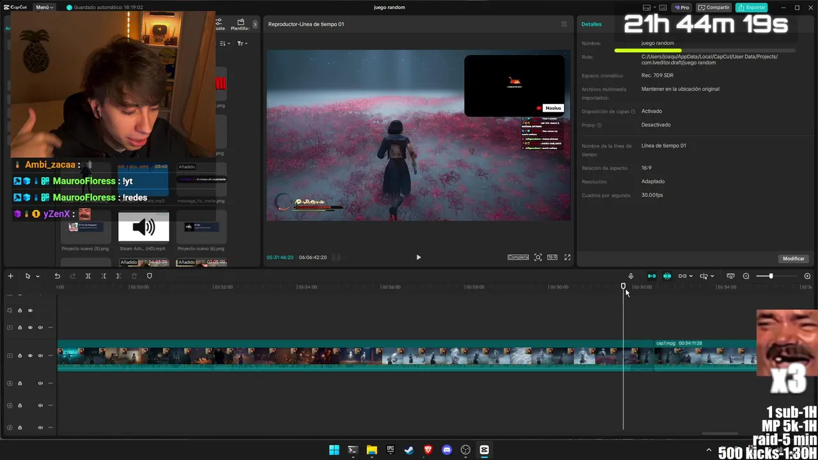The width and height of the screenshot is (818, 460).
Task: Trim clip right of playhead
Action: click(x=118, y=276)
